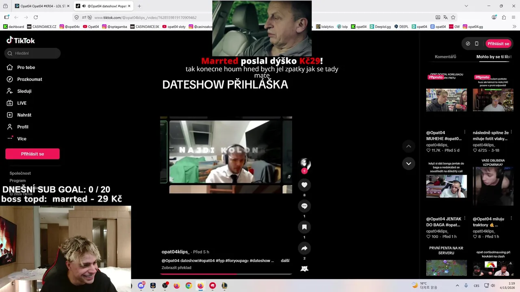Screen dimensions: 520x292
Task: Open the VAŠE OBLÍBENÁ VZPOMÍNKA thumbnail
Action: (493, 186)
